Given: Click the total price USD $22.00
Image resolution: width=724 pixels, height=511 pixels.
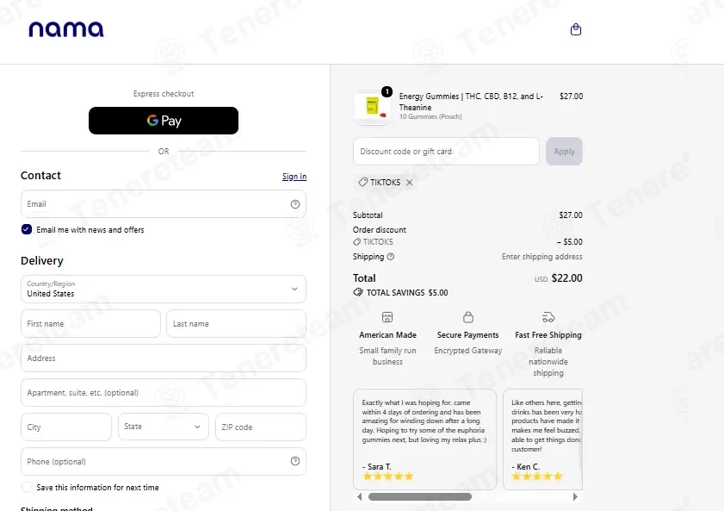Looking at the screenshot, I should (558, 278).
